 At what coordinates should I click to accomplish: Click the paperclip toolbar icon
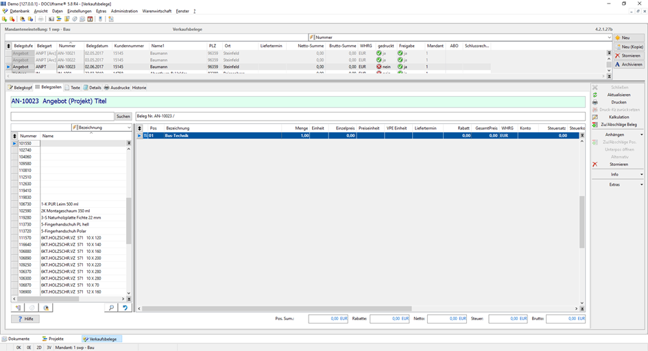75,19
